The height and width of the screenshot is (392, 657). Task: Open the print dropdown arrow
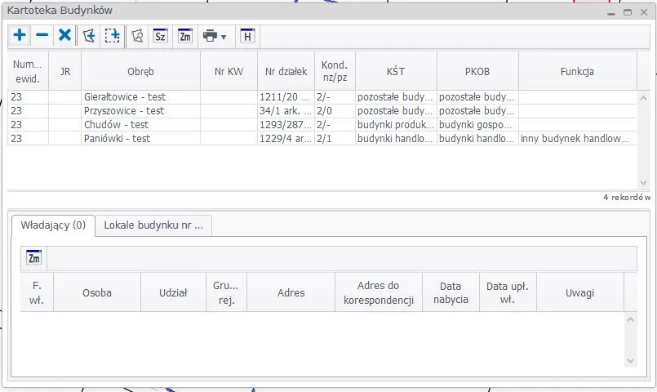pos(224,37)
